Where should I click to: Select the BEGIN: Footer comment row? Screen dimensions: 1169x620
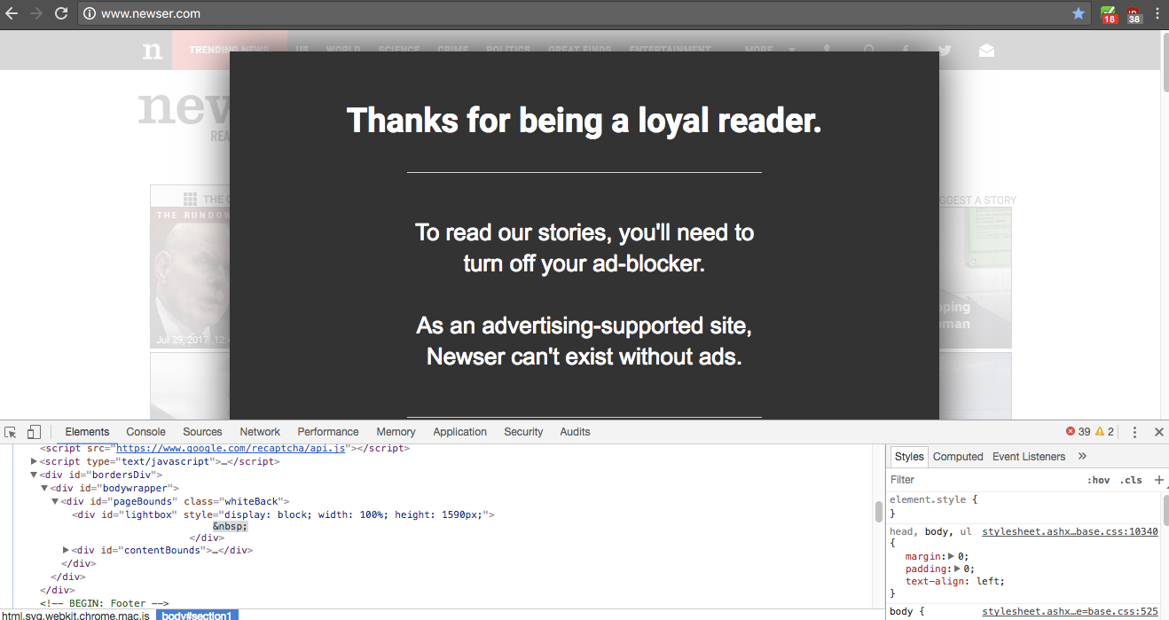click(104, 603)
